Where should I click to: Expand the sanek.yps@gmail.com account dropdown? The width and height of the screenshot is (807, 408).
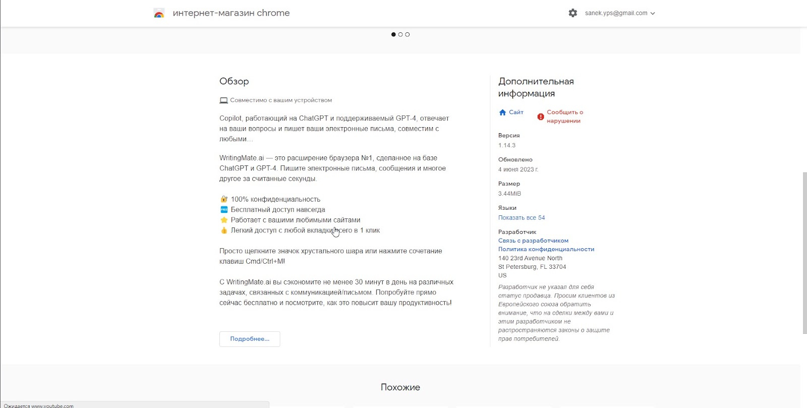coord(620,13)
